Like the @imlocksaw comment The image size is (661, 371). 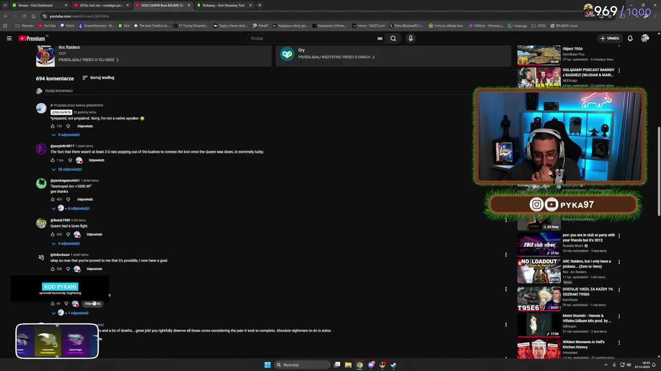[53, 269]
